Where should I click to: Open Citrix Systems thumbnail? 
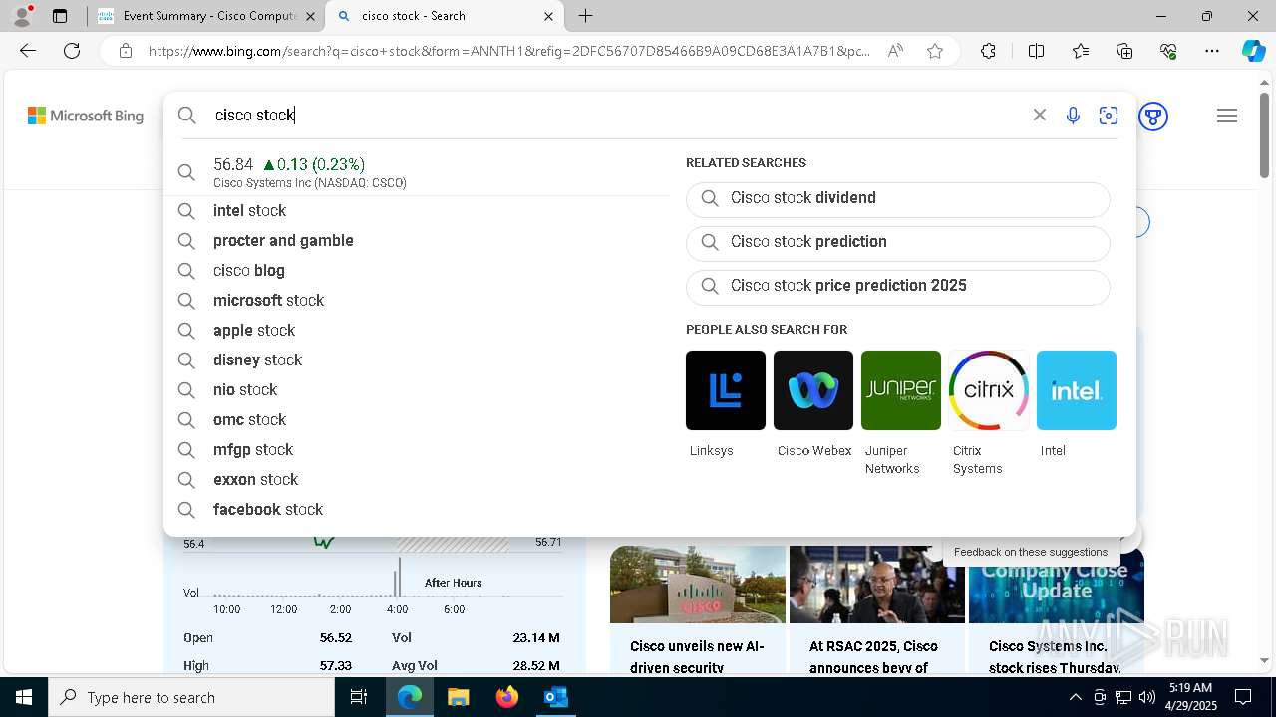coord(989,390)
